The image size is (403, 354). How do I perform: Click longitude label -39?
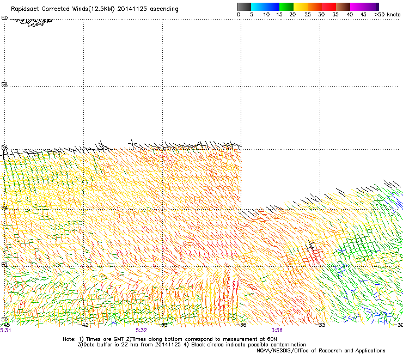[162, 325]
